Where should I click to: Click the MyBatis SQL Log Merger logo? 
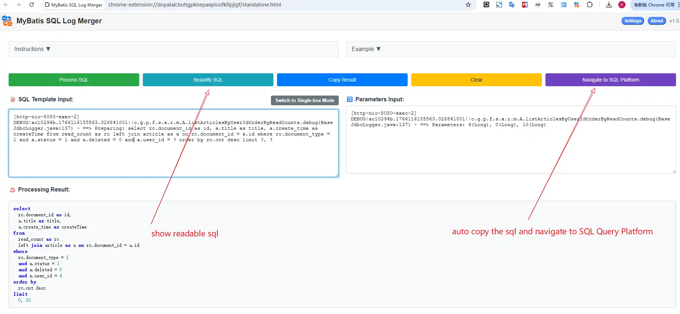7,21
